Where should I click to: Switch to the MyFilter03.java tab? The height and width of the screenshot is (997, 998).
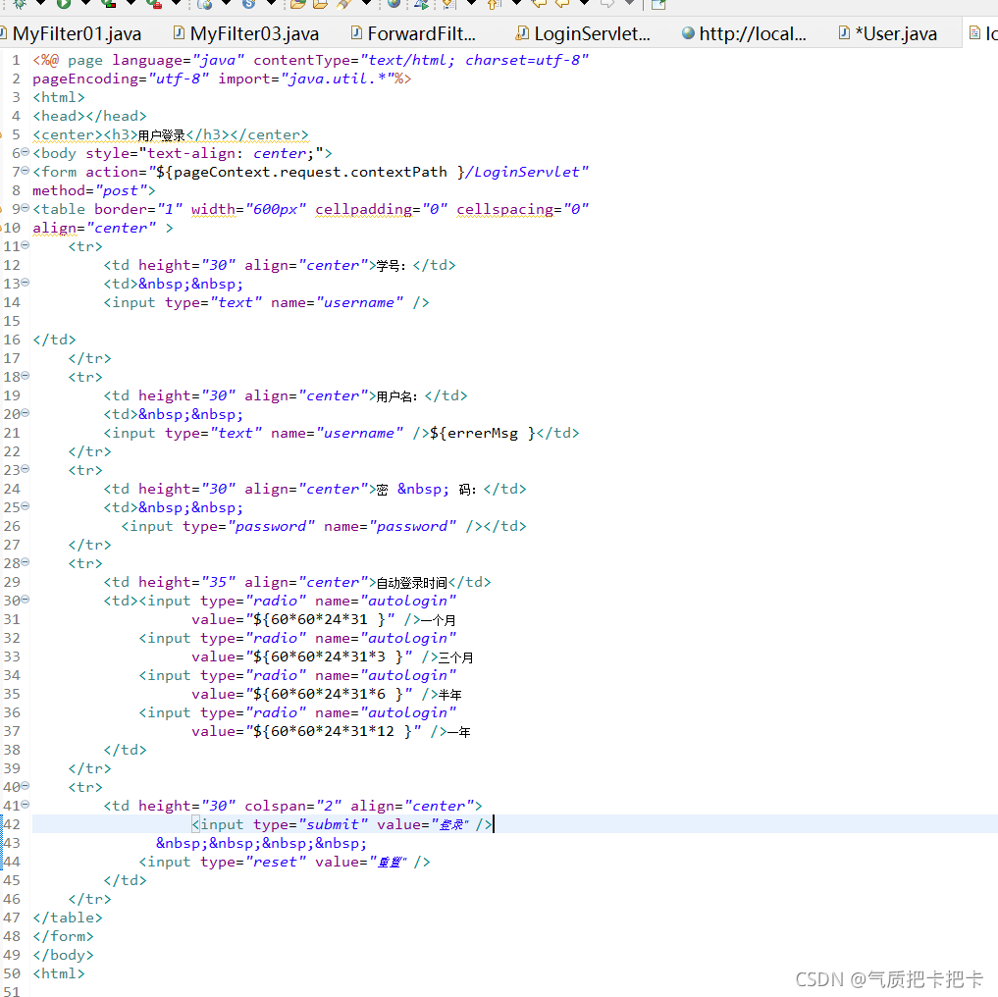click(246, 33)
